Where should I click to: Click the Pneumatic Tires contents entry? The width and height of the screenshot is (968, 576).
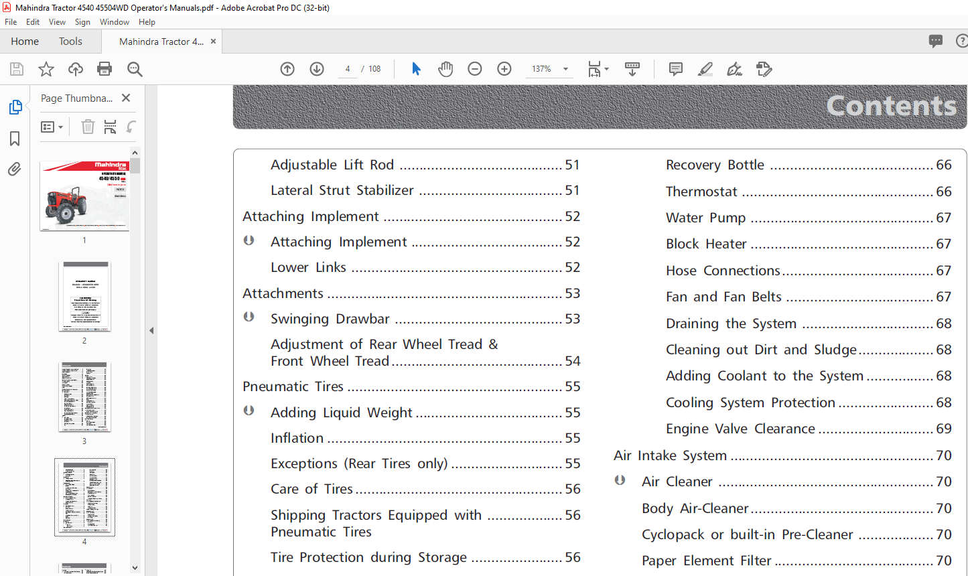click(411, 386)
